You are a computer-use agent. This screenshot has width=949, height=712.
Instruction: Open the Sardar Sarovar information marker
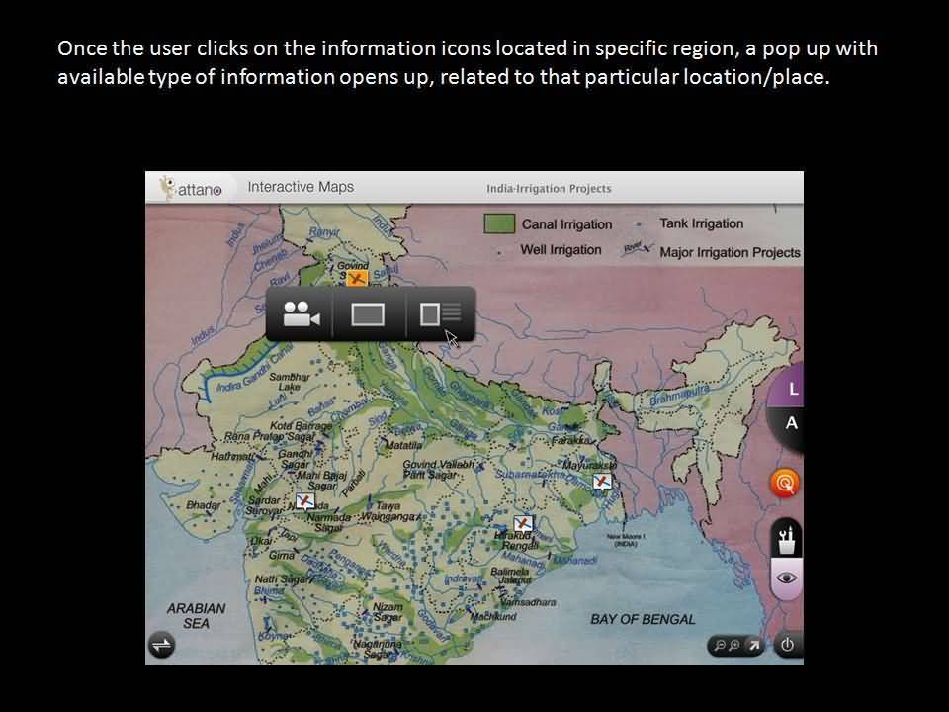[x=304, y=501]
